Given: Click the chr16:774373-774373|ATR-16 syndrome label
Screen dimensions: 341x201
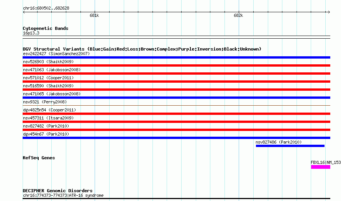Looking at the screenshot, I should pos(63,195).
